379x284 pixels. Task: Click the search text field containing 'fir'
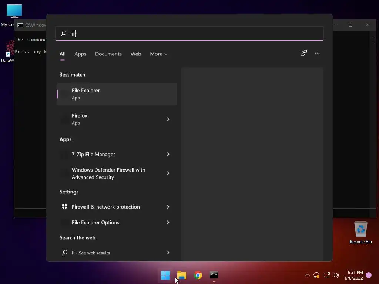tap(189, 33)
